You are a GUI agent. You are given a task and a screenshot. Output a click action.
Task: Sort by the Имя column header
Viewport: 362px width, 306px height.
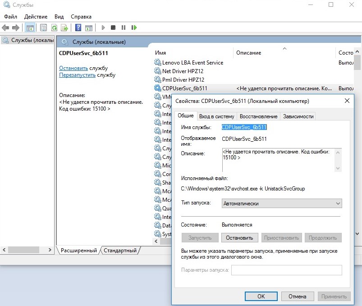coord(193,53)
